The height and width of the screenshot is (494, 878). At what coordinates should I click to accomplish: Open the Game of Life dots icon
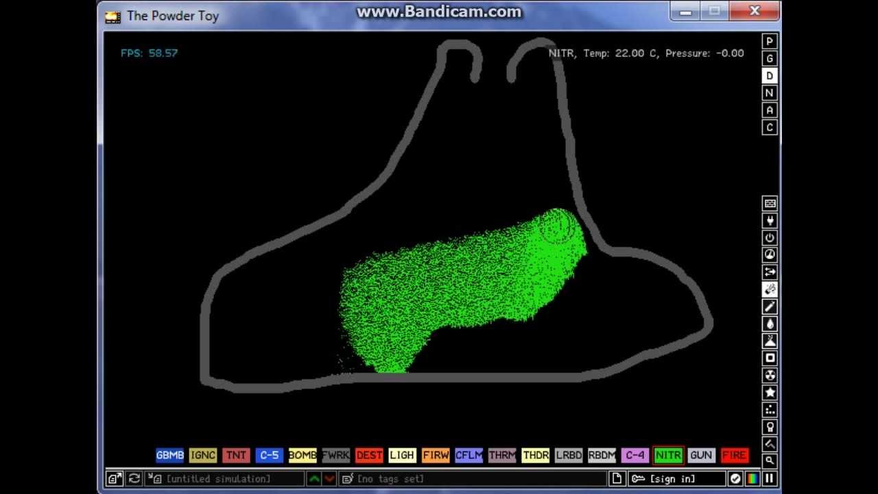pyautogui.click(x=770, y=410)
